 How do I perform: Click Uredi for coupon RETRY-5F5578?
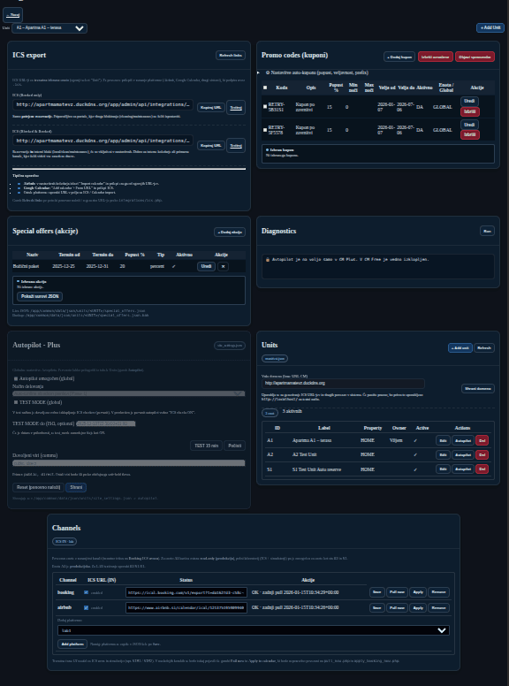tap(469, 125)
